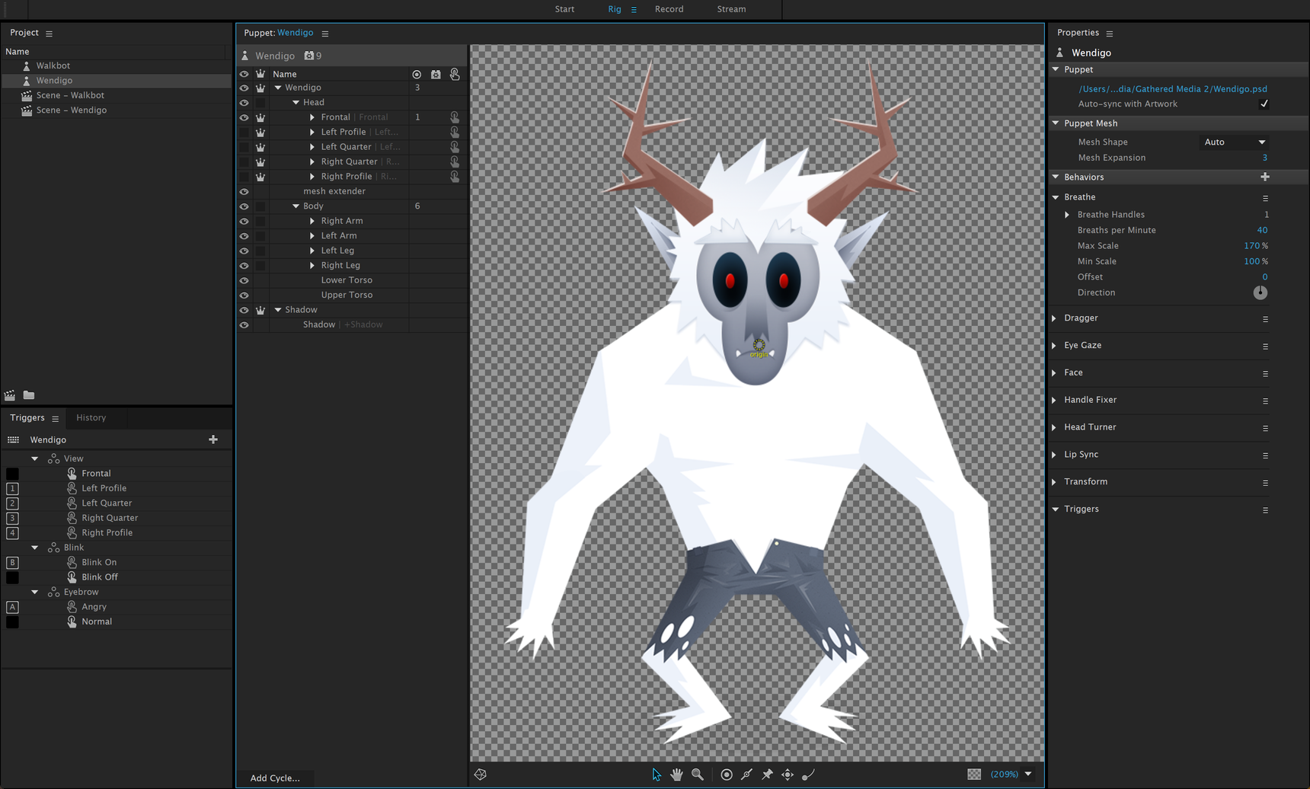Open Eye Gaze behavior options menu
The height and width of the screenshot is (789, 1310).
(1265, 347)
